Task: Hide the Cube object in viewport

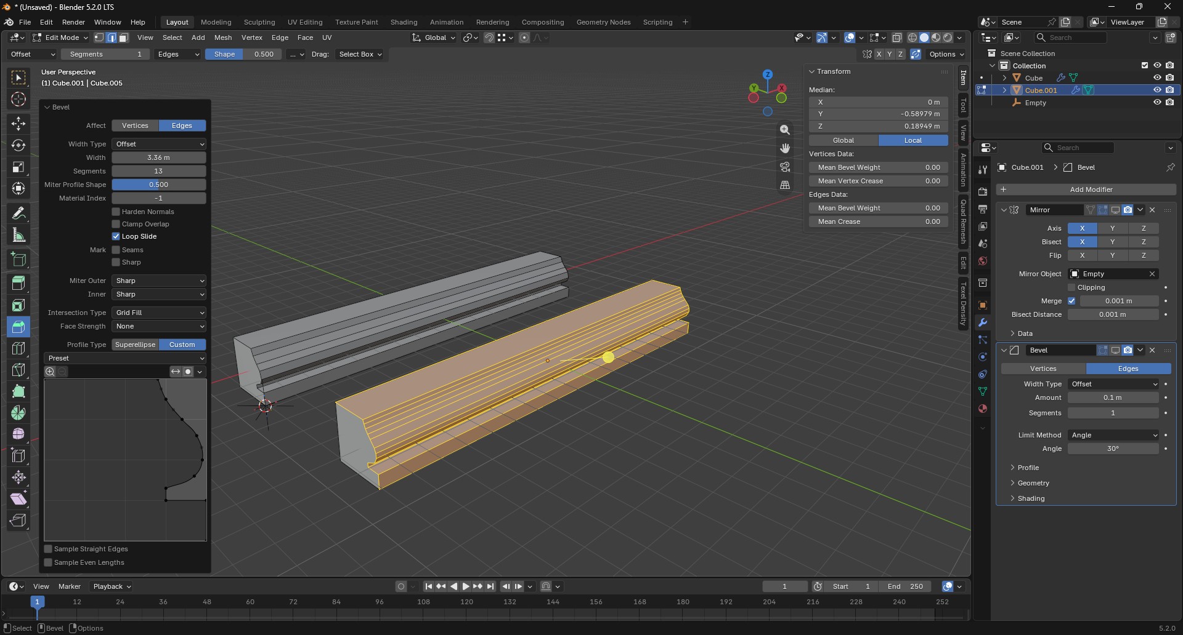Action: point(1157,78)
